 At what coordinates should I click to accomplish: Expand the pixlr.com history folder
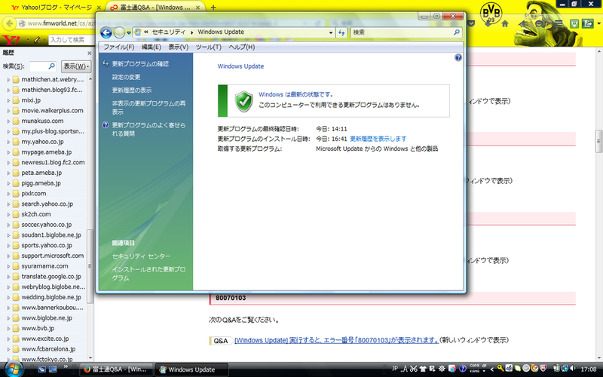[x=8, y=194]
